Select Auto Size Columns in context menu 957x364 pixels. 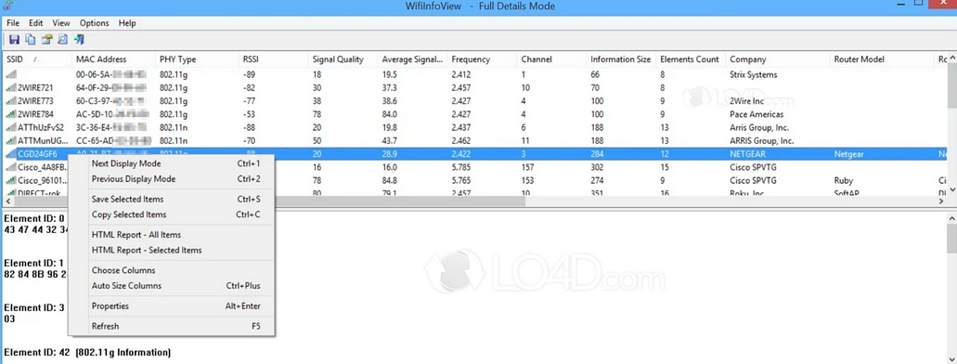[172, 286]
